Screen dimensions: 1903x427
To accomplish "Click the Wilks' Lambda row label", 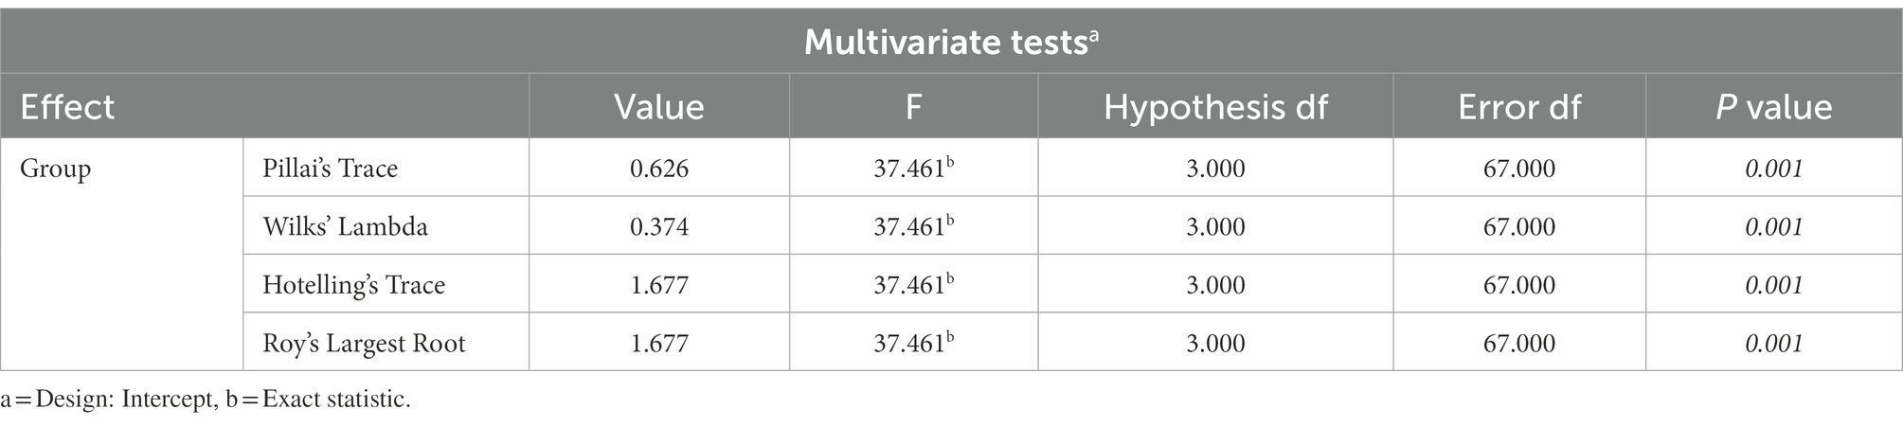I will (346, 226).
